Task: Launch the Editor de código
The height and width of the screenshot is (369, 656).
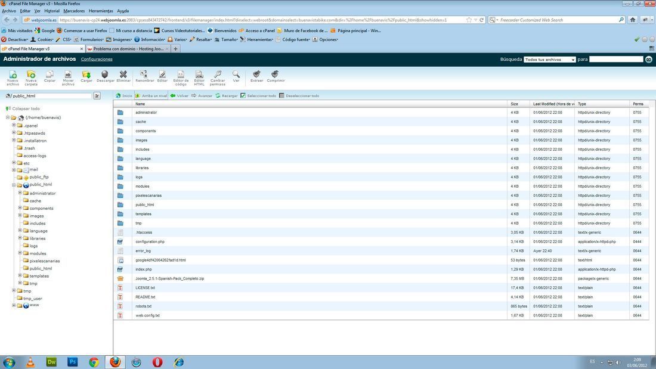Action: point(181,78)
